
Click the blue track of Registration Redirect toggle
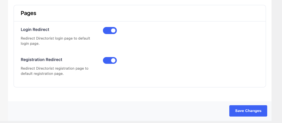(x=106, y=60)
